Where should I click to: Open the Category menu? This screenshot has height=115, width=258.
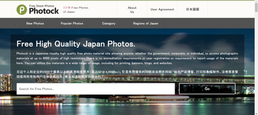pyautogui.click(x=109, y=23)
